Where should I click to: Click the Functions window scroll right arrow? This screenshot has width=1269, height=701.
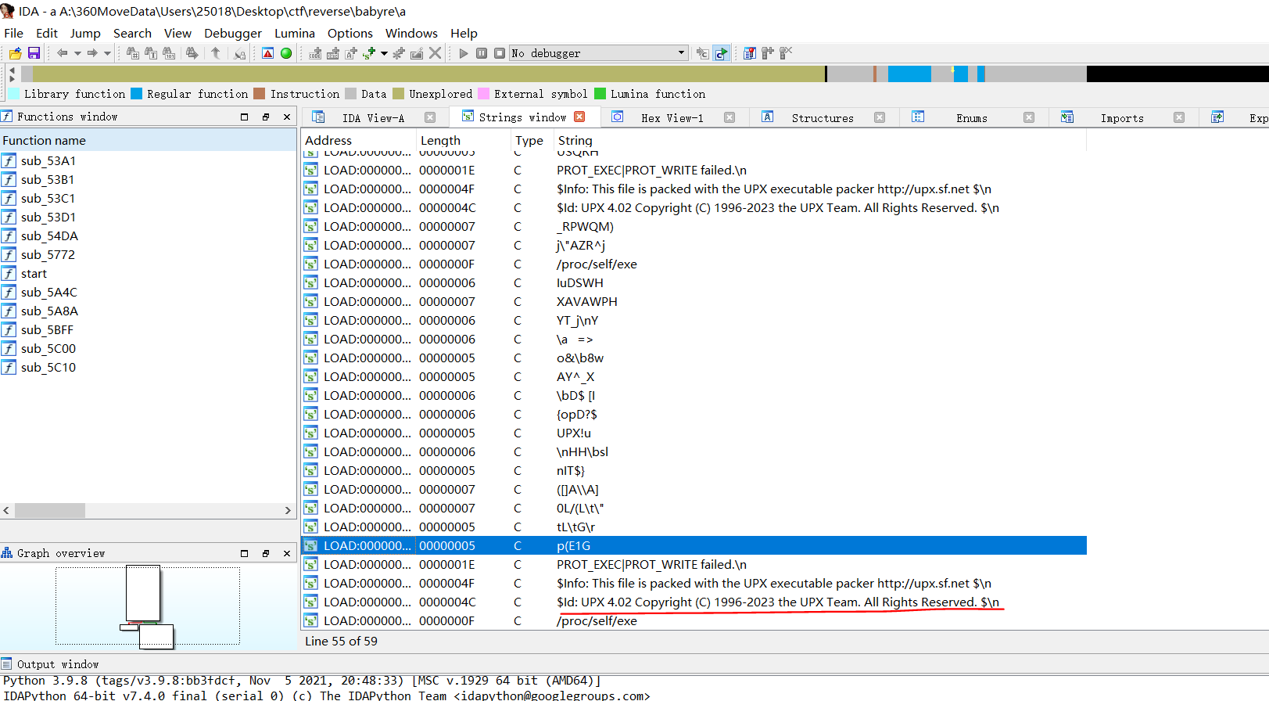point(288,510)
